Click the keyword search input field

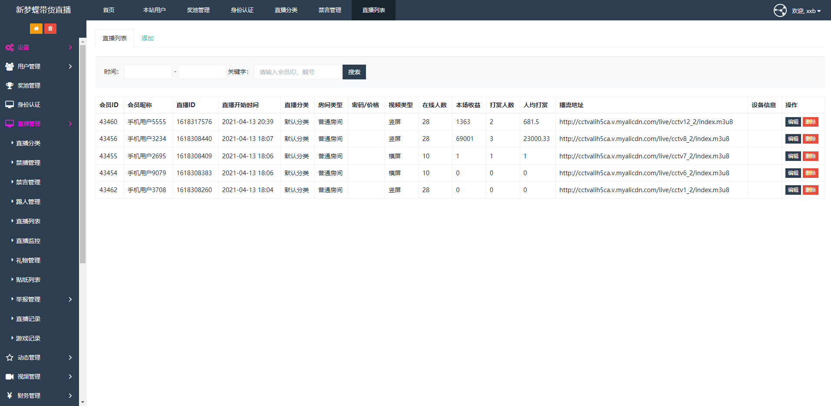[x=297, y=72]
